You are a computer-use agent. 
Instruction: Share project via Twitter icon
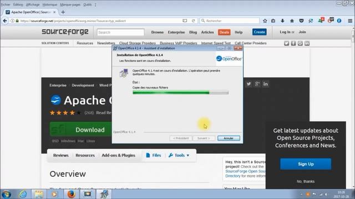coord(248,84)
